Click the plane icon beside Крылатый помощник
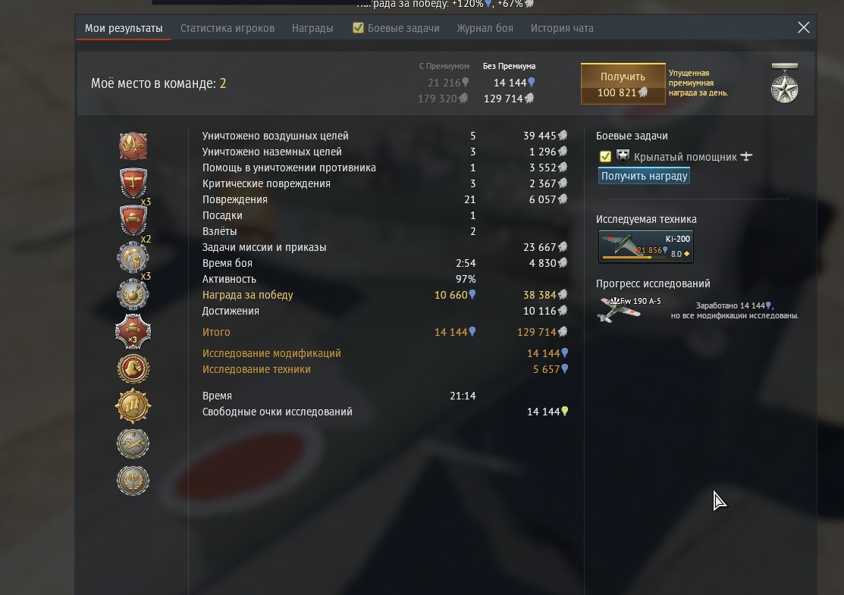This screenshot has width=844, height=595. coord(746,157)
